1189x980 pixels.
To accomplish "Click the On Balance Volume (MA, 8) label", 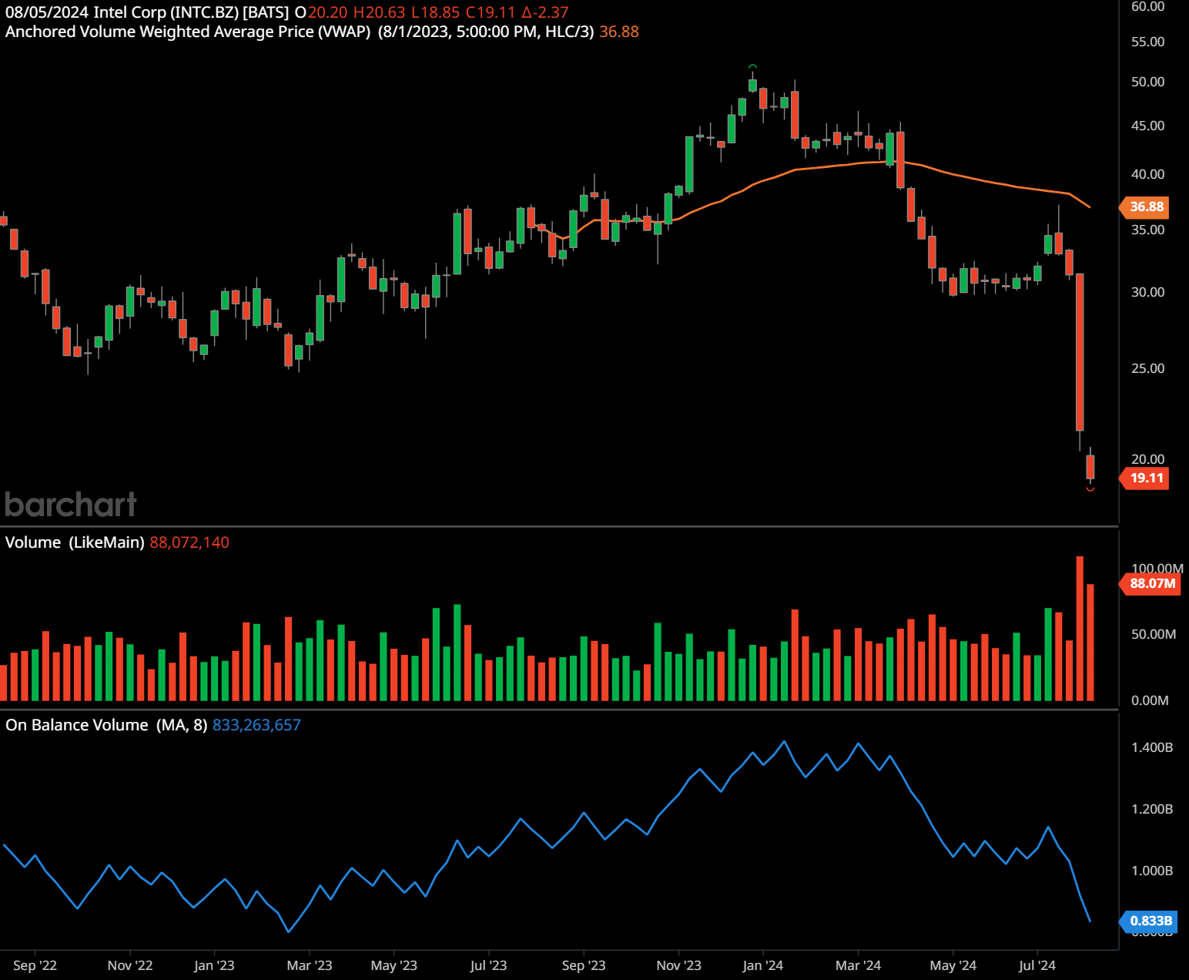I will click(x=106, y=725).
